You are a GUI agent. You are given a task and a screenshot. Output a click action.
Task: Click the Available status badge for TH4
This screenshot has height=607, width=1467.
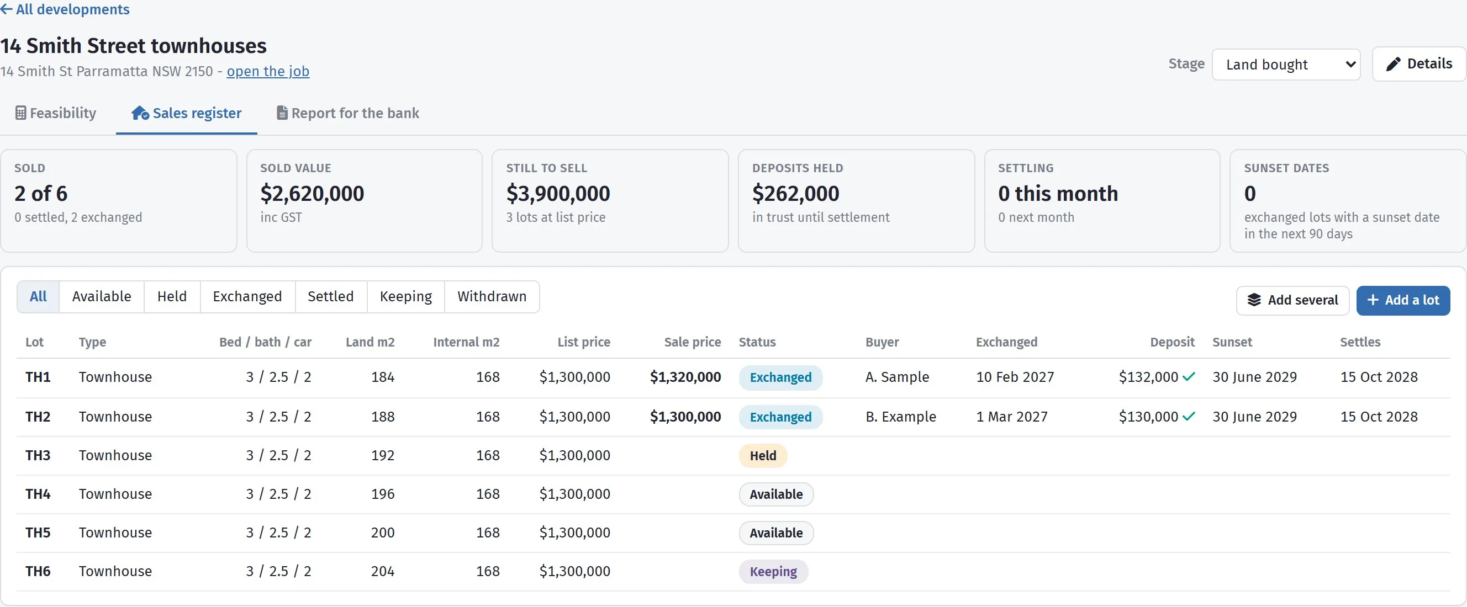pos(776,494)
